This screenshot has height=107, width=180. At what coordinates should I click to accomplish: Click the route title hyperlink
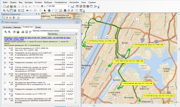(39, 39)
